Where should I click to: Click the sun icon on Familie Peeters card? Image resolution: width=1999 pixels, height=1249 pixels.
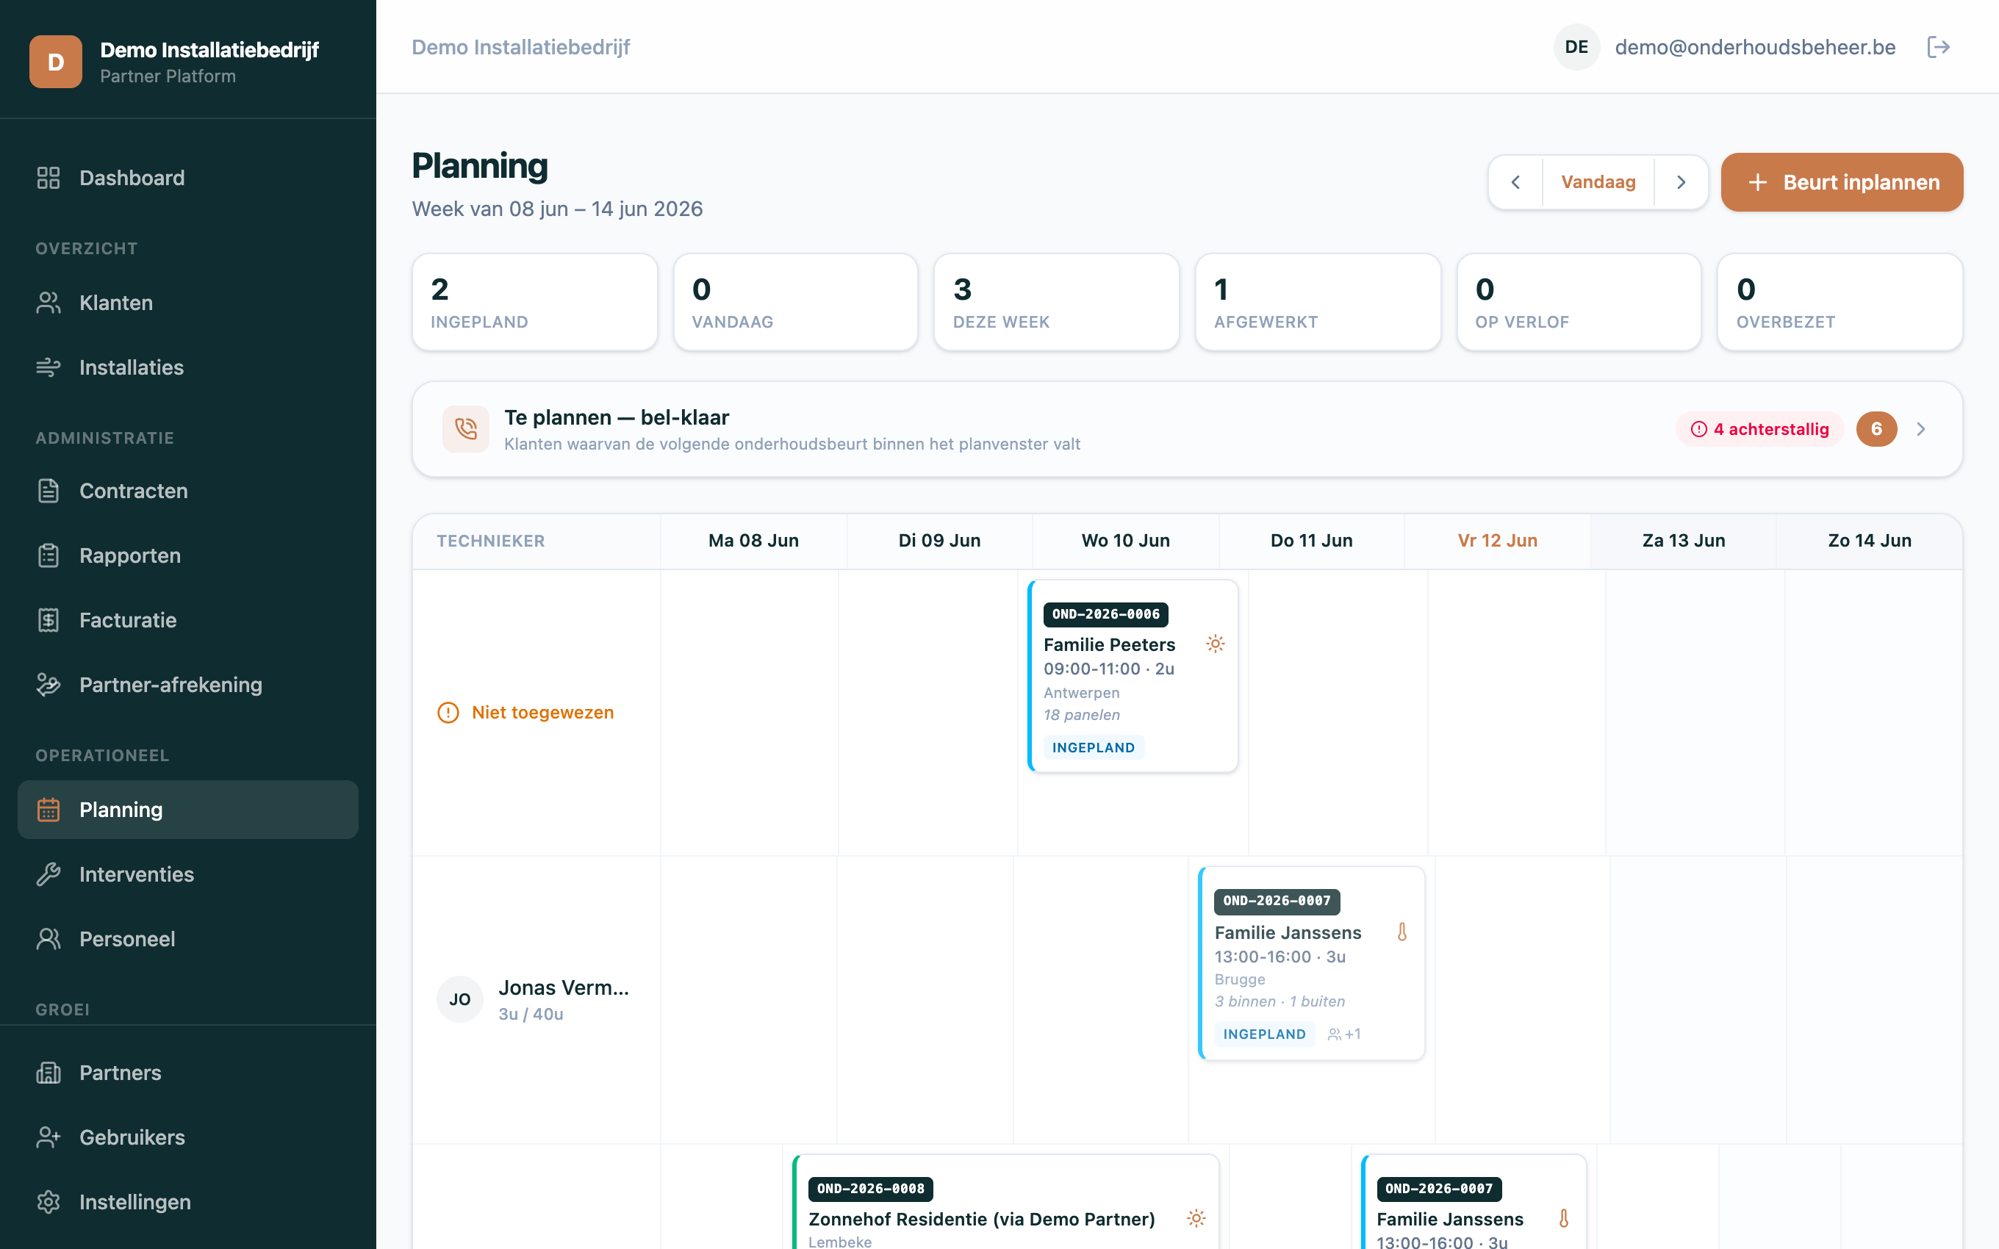1215,644
